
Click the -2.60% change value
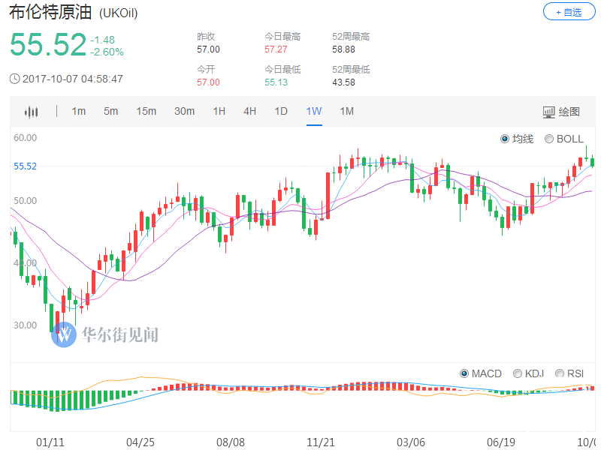point(107,52)
